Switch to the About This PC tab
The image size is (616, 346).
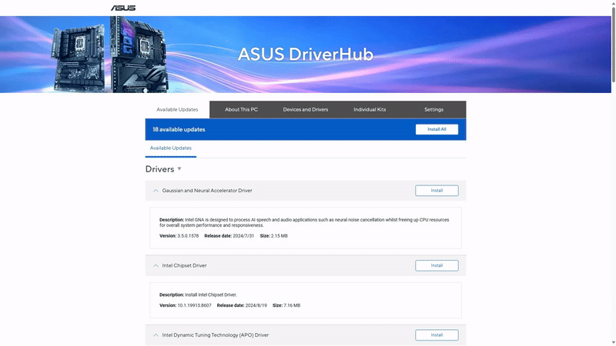click(x=241, y=109)
